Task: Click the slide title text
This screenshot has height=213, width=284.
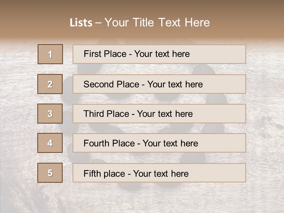Action: coord(140,22)
